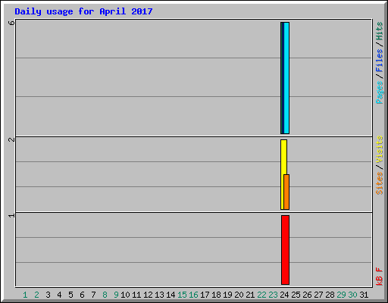Click day 28 on the x-axis
Screen dimensions: 388x303
(330, 295)
